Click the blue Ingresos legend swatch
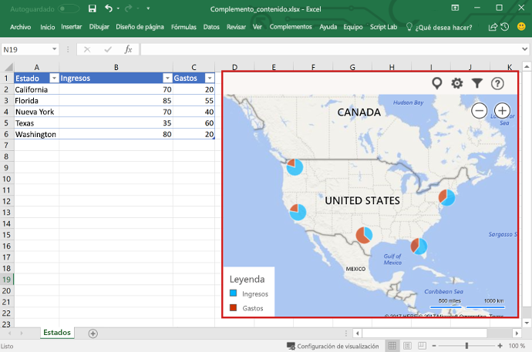Screen dimensions: 532x352 (233, 293)
